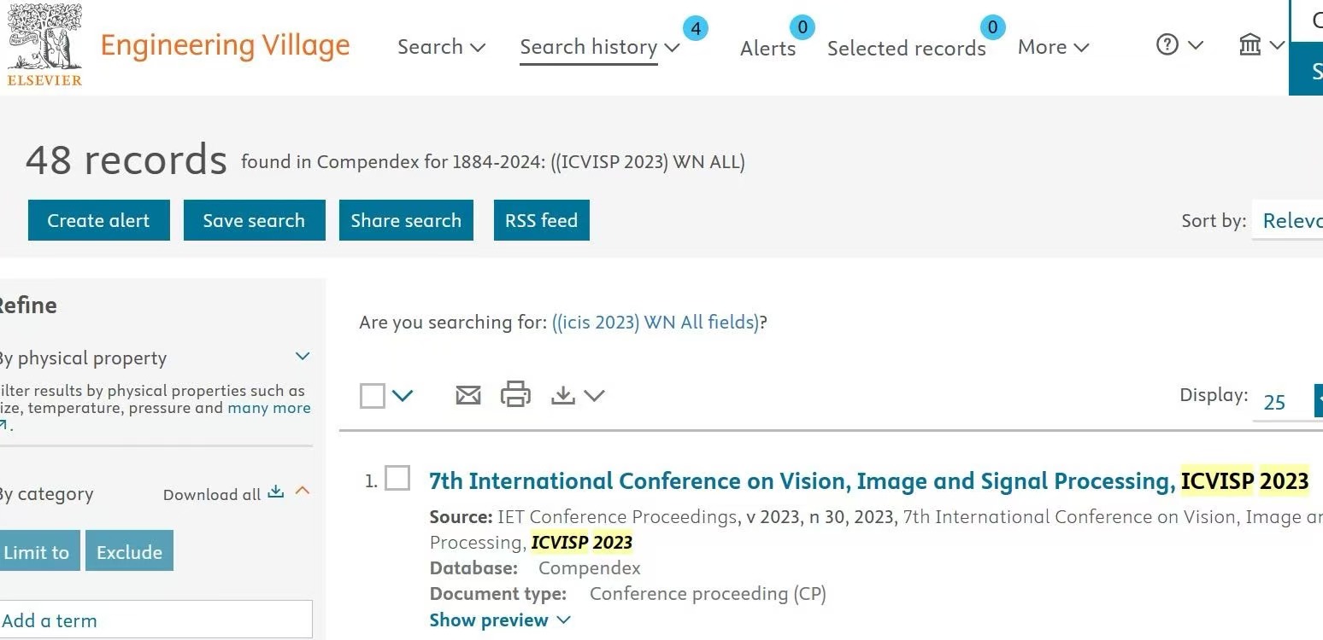Image resolution: width=1323 pixels, height=640 pixels.
Task: Tick the select-all results checkbox
Action: coord(373,396)
